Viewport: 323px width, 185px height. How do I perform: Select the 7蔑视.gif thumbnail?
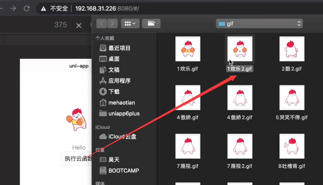click(188, 146)
